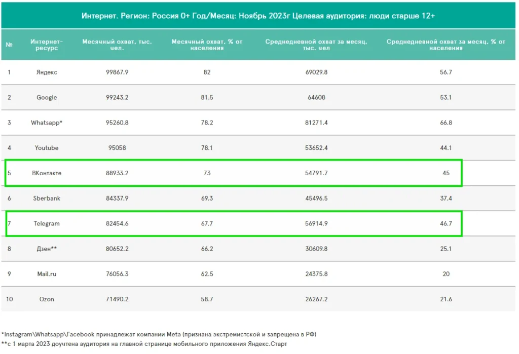Click the Яндекс monthly reach value 99867.9

pyautogui.click(x=117, y=72)
